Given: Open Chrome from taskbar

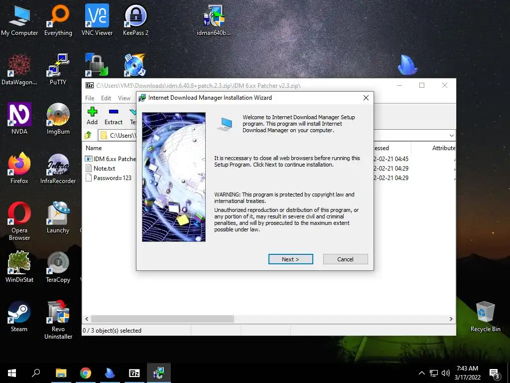Looking at the screenshot, I should coord(86,373).
